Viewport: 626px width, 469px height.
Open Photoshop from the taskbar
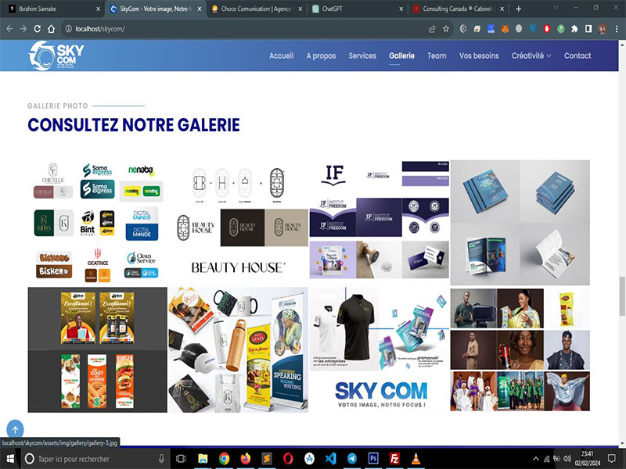coord(373,459)
